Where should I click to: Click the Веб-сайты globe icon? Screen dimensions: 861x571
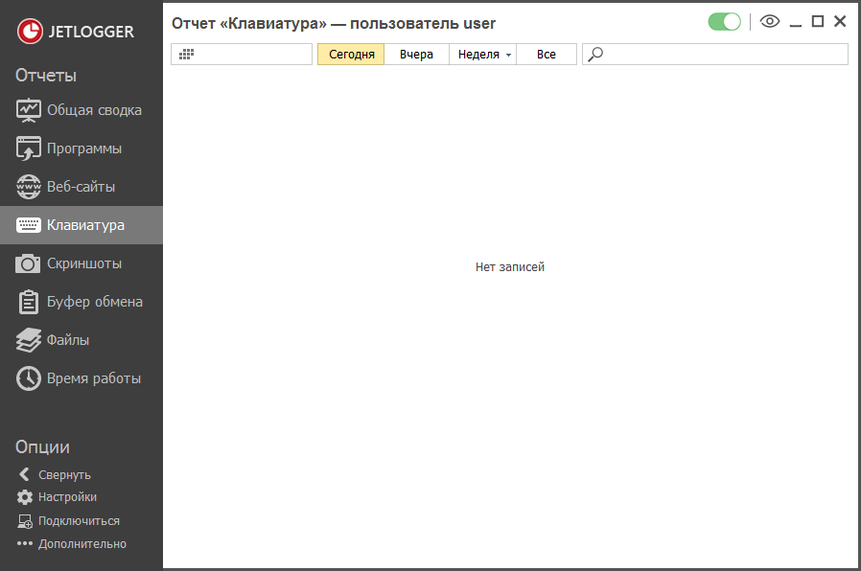pos(29,187)
